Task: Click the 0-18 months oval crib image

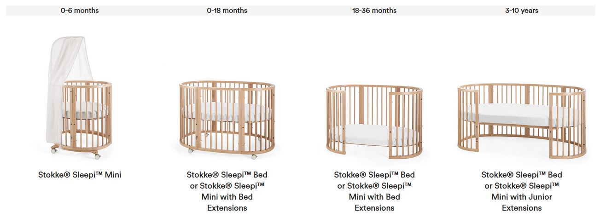Action: click(227, 120)
